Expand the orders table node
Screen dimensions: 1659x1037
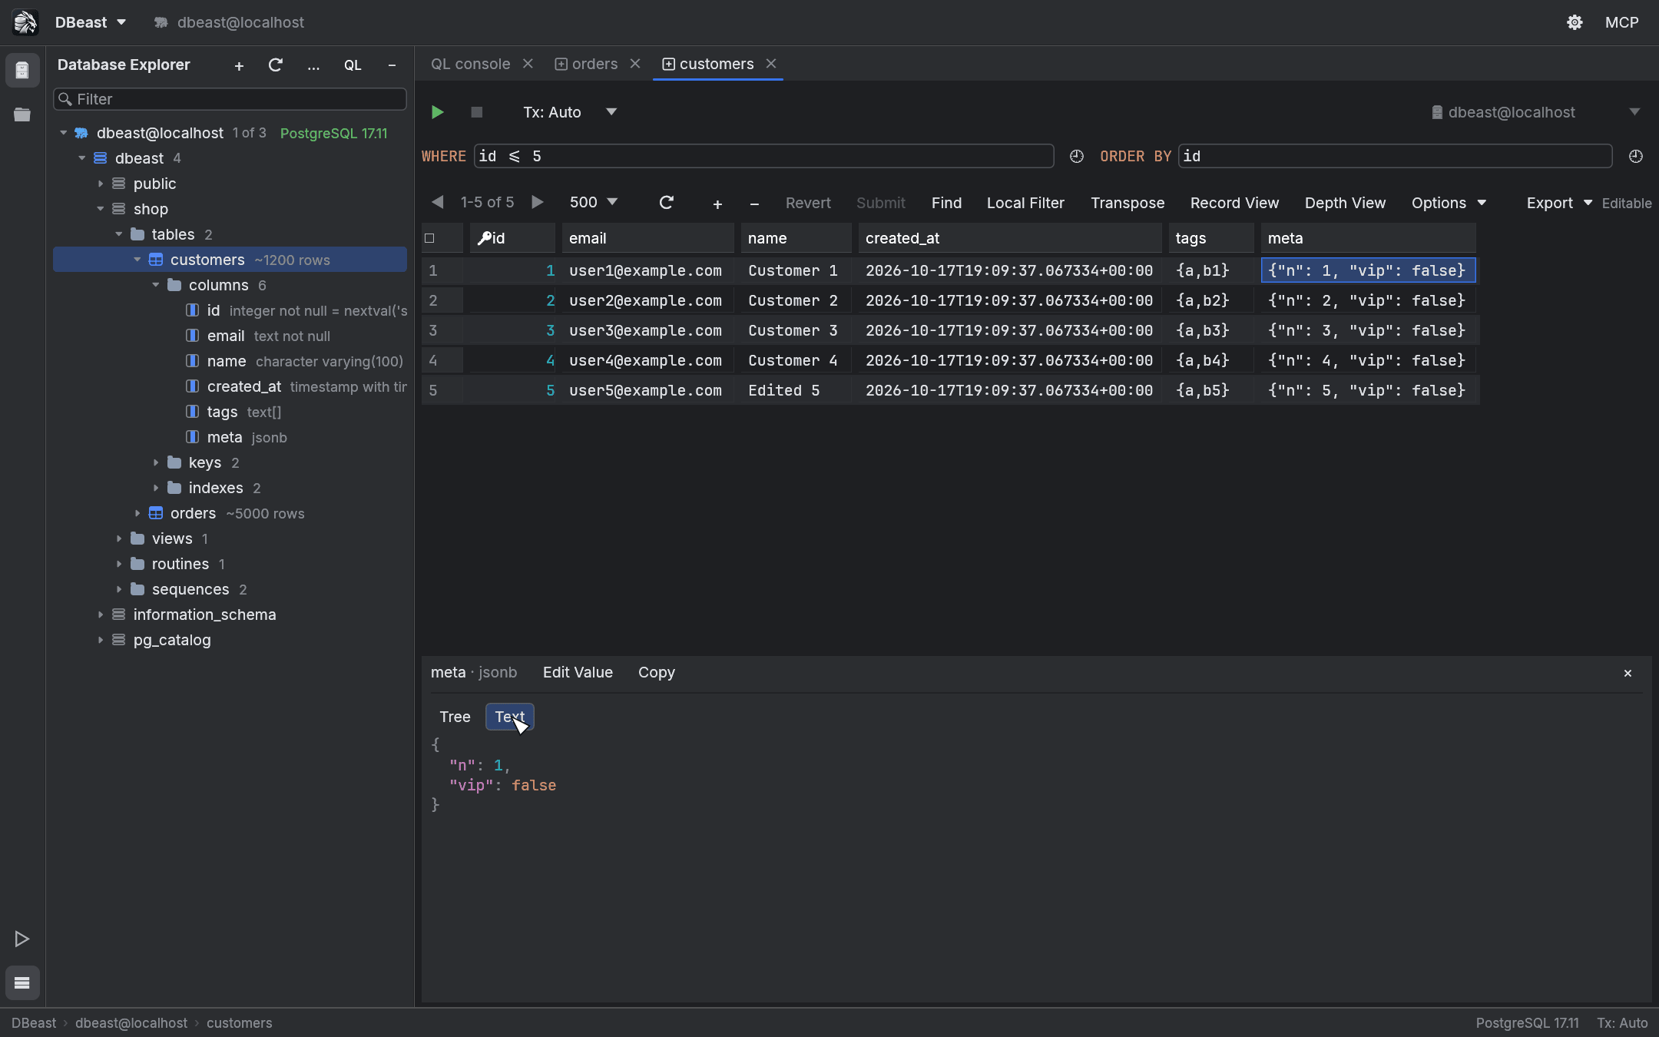click(x=137, y=513)
